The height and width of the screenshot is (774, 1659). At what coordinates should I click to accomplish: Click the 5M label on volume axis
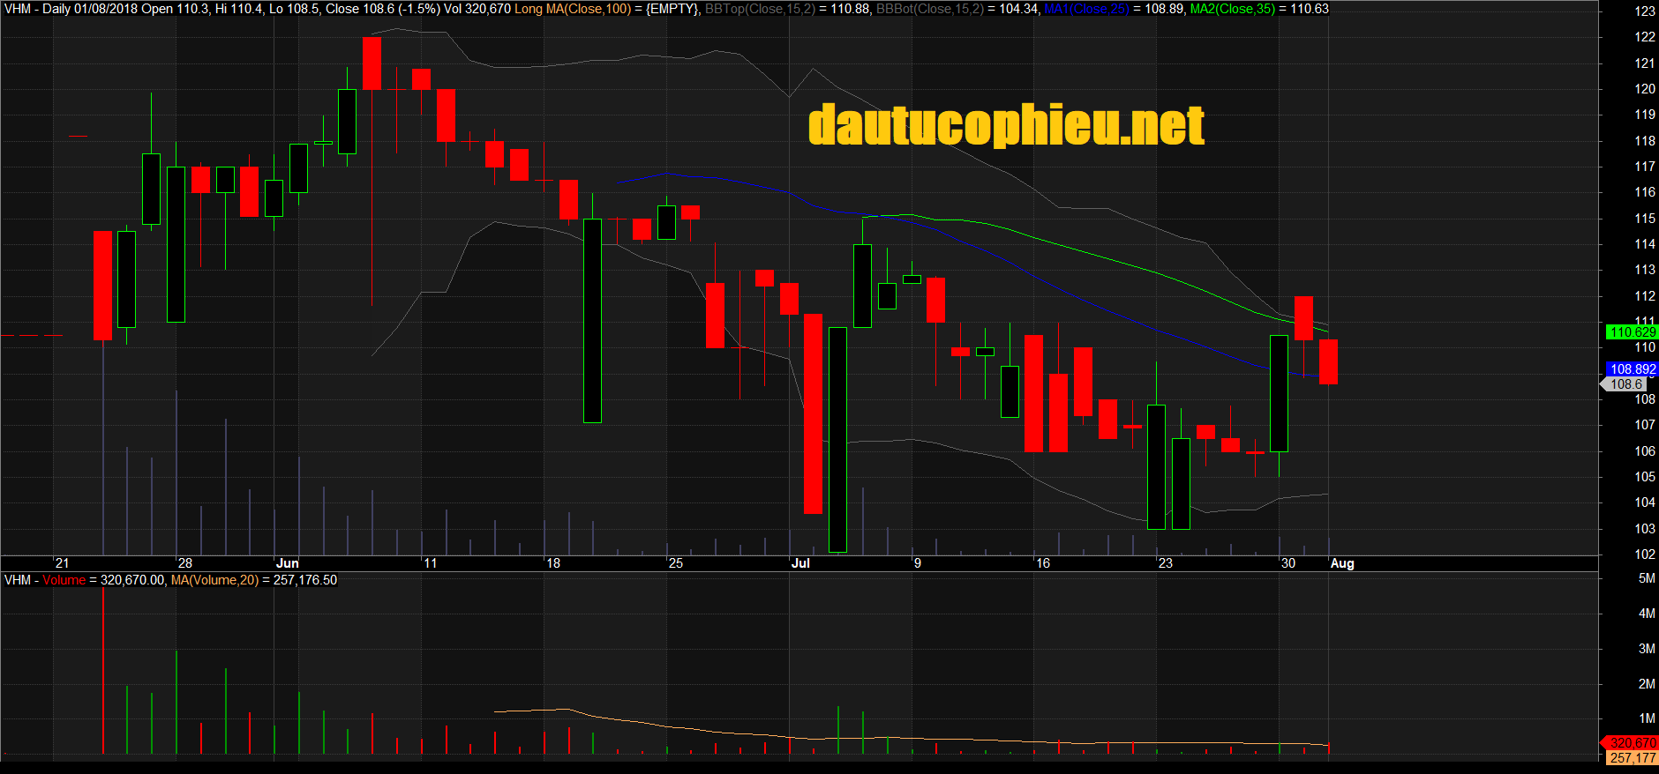(x=1646, y=578)
